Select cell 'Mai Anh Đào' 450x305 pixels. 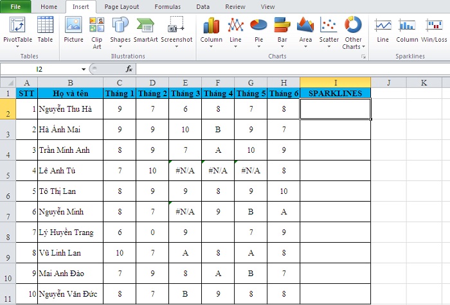[70, 274]
